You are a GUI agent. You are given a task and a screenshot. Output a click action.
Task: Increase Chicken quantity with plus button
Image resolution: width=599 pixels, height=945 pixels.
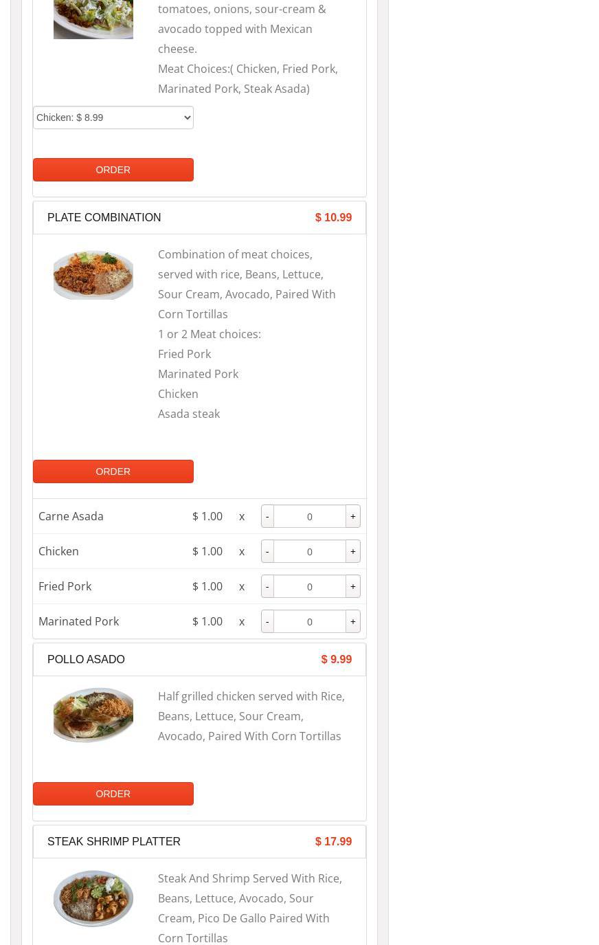pos(353,551)
